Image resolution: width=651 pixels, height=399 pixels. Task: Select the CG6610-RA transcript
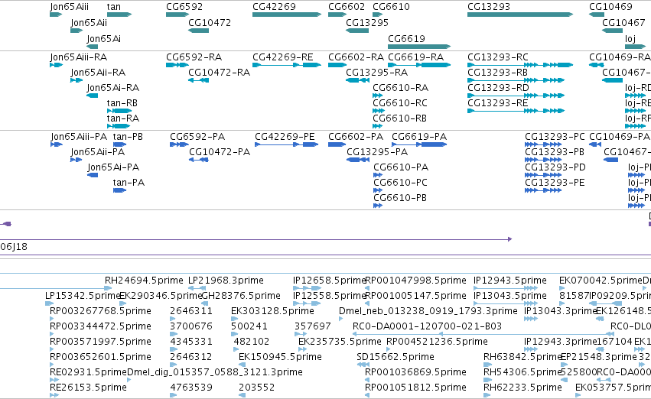tap(400, 87)
